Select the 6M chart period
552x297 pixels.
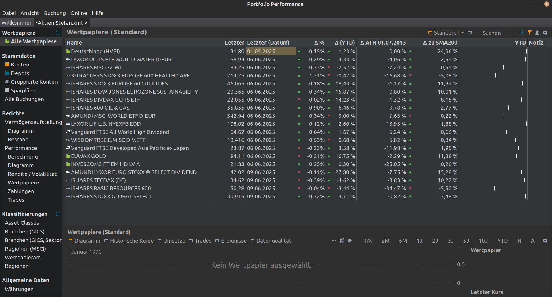(x=403, y=241)
